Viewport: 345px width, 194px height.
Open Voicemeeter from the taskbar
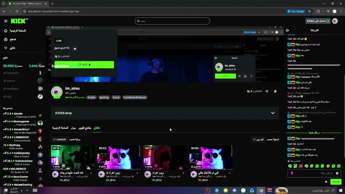270,190
